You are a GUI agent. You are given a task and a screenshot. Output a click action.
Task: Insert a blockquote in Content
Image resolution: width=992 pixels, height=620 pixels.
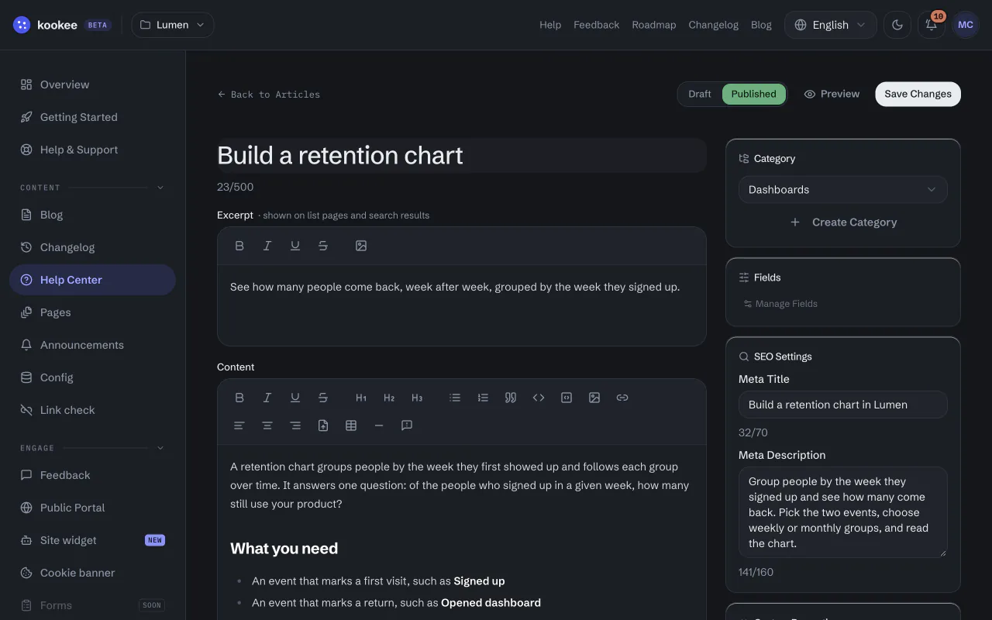(511, 398)
